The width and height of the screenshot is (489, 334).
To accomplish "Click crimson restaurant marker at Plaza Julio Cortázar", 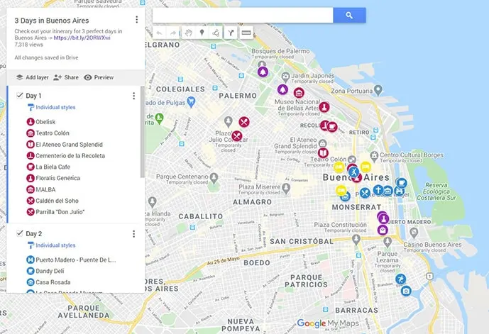I will point(237,136).
